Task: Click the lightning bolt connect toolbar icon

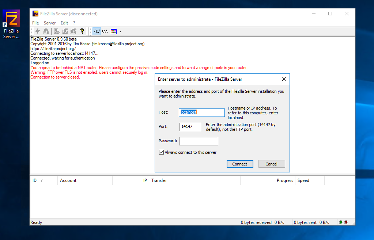Action: pyautogui.click(x=37, y=31)
